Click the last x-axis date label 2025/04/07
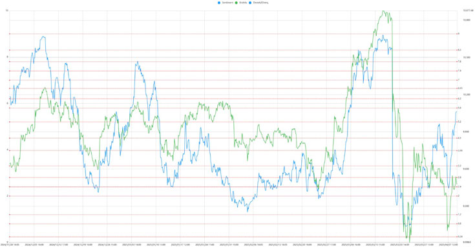The height and width of the screenshot is (247, 475). coord(449,244)
